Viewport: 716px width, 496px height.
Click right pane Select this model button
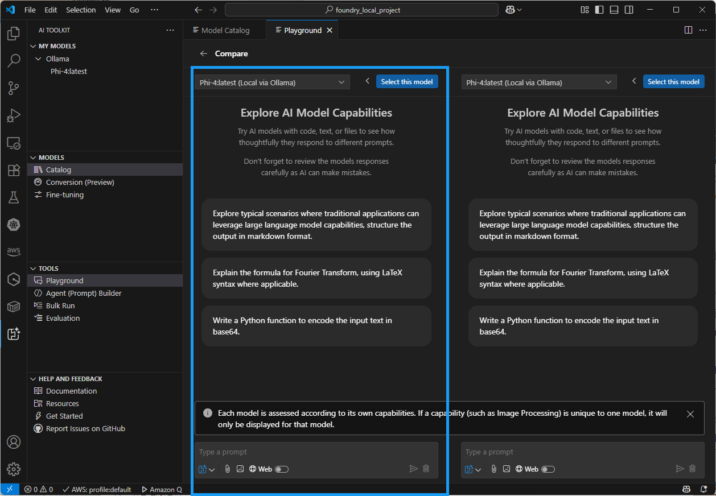(x=673, y=81)
